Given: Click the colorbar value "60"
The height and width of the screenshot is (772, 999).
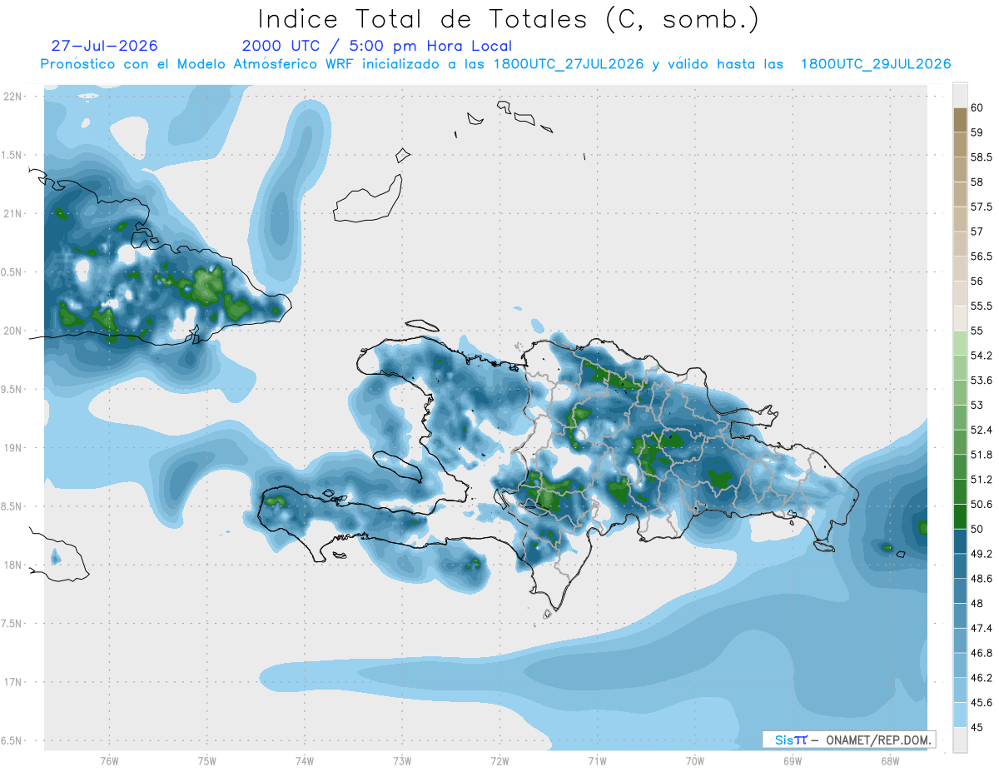Looking at the screenshot, I should [x=977, y=108].
